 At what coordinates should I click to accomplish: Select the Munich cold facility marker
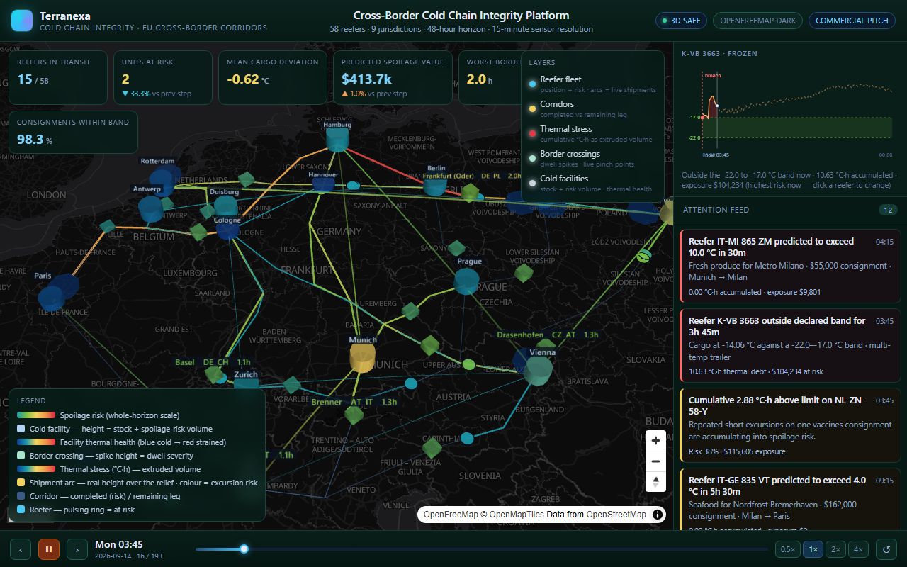pyautogui.click(x=363, y=358)
